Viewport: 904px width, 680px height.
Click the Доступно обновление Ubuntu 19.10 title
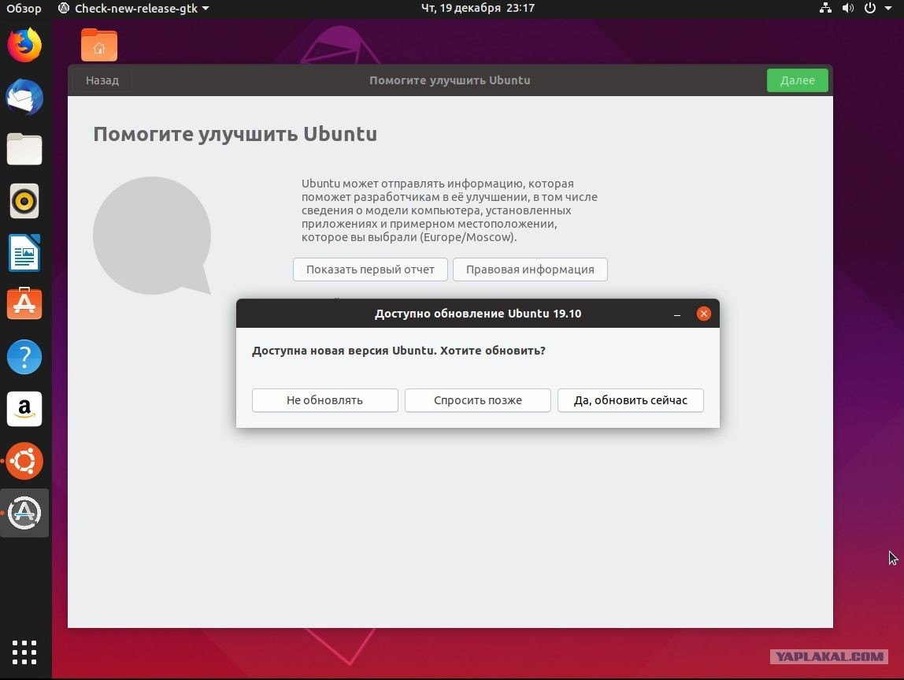478,313
